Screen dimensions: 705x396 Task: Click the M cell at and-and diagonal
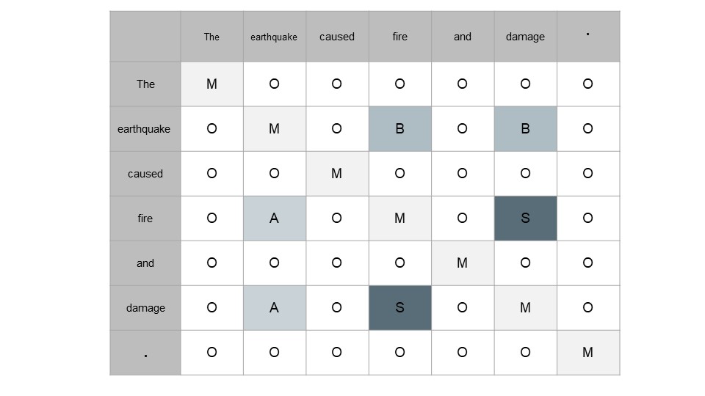(x=462, y=263)
